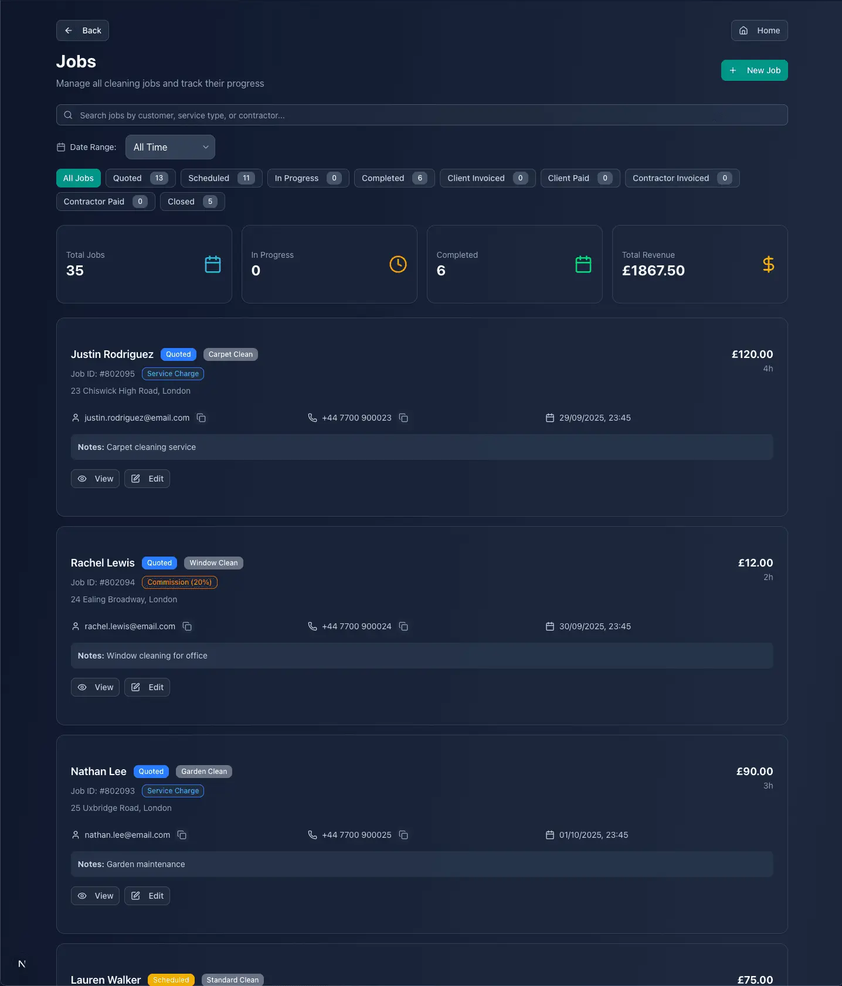Click the Date Range calendar icon
The width and height of the screenshot is (842, 986).
(x=61, y=147)
